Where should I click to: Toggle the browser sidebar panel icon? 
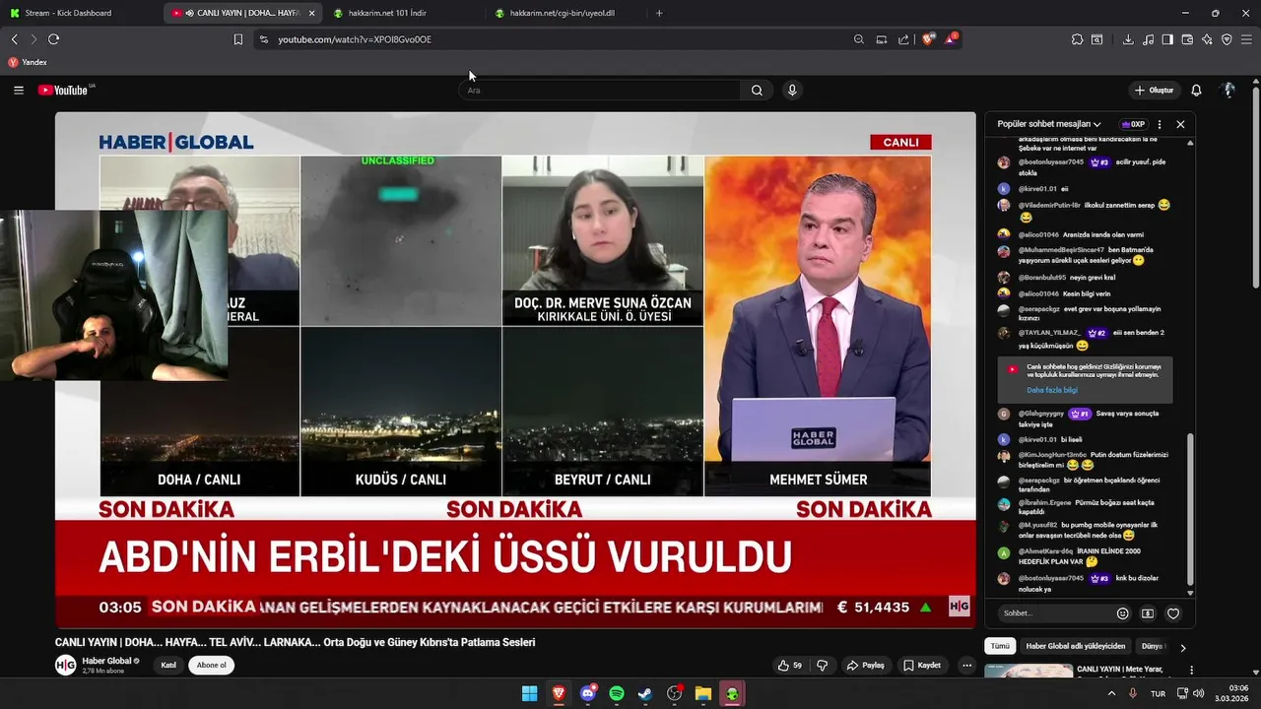[x=1167, y=39]
